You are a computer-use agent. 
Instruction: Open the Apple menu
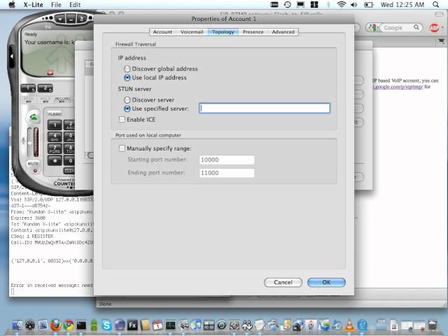tap(12, 5)
